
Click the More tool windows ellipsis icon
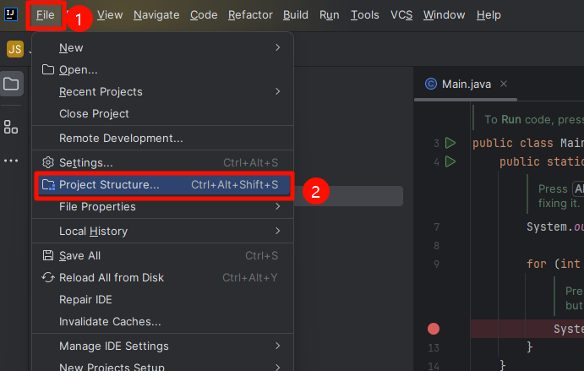click(11, 160)
